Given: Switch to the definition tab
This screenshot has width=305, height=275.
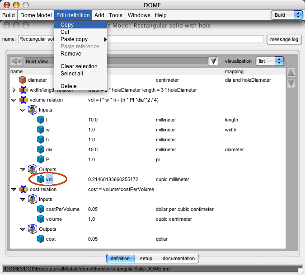Looking at the screenshot, I should (x=120, y=258).
